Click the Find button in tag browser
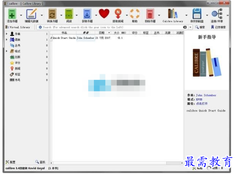Viewport: 236px width, 175px height. (x=40, y=162)
